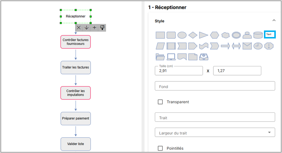Collapse the Style section chevron
282x153 pixels.
pos(274,20)
